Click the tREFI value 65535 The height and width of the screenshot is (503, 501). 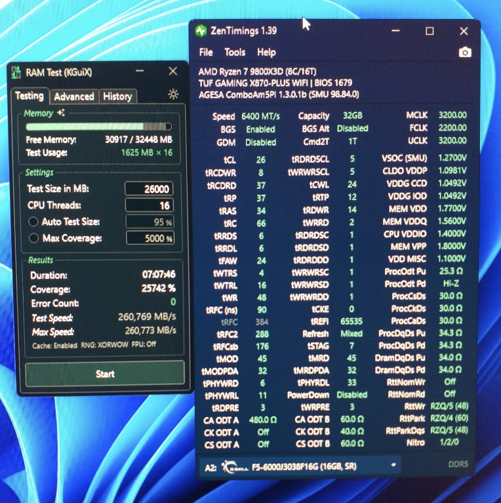tap(351, 321)
